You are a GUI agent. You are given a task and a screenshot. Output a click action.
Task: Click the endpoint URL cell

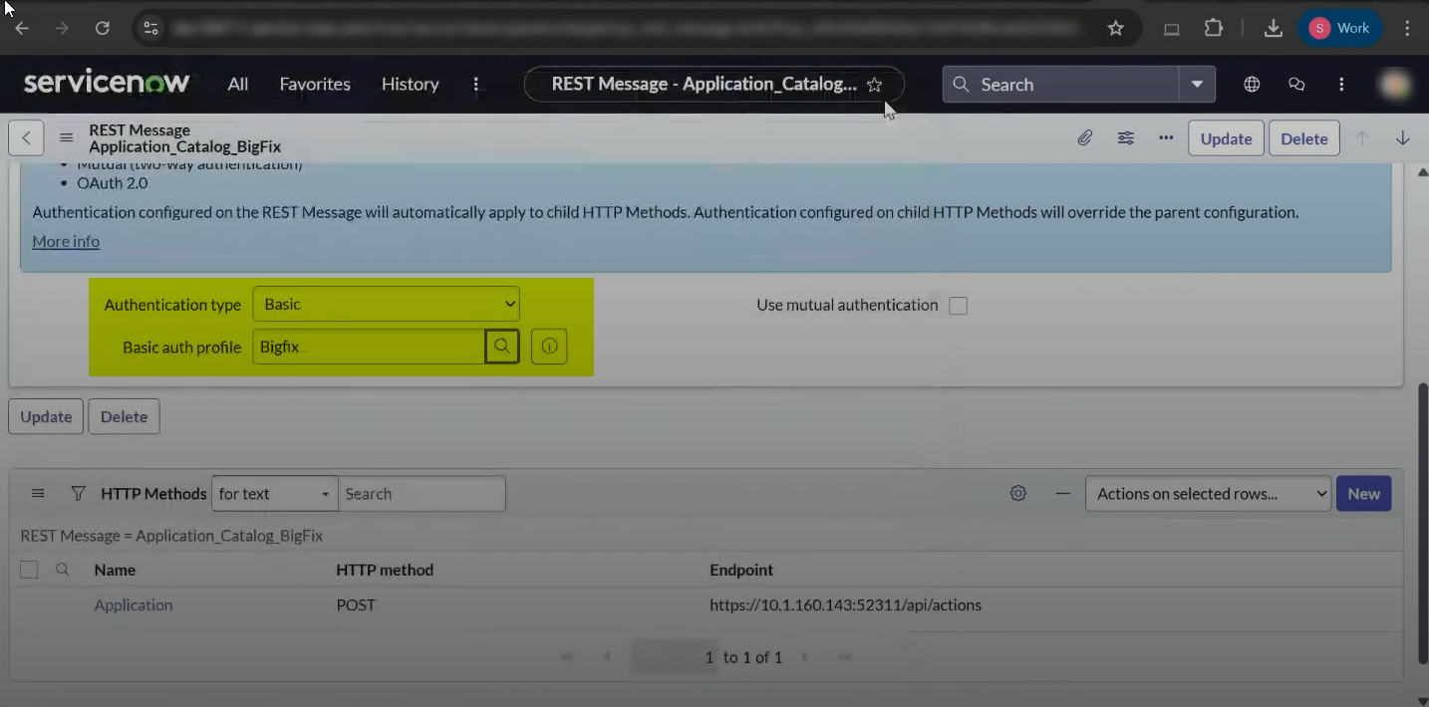[845, 604]
